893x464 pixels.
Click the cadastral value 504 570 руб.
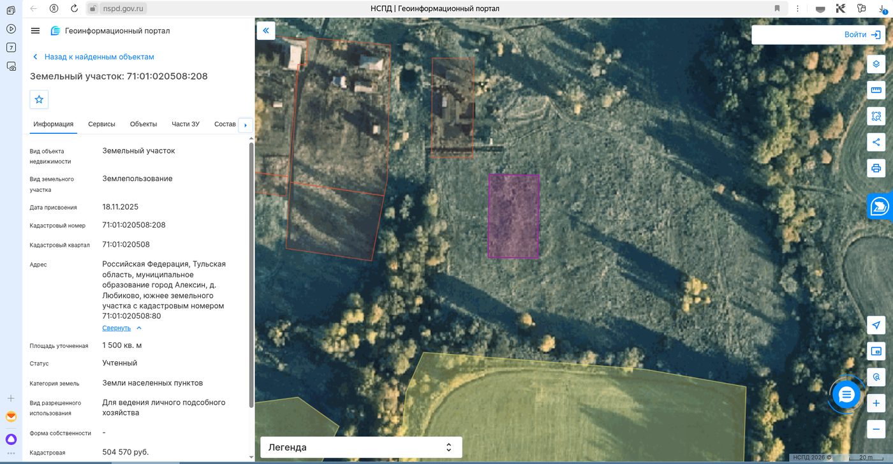tap(126, 453)
